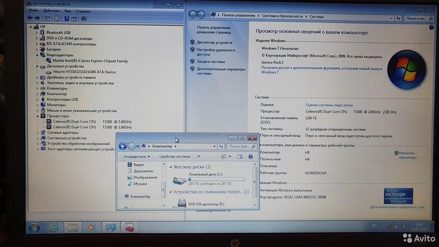Click the Контроллеры USB category icon
The width and height of the screenshot is (439, 247).
(43, 99)
